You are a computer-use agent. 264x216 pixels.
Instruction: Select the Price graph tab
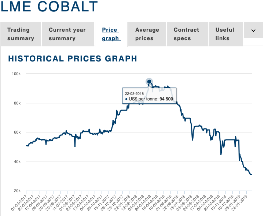point(111,34)
